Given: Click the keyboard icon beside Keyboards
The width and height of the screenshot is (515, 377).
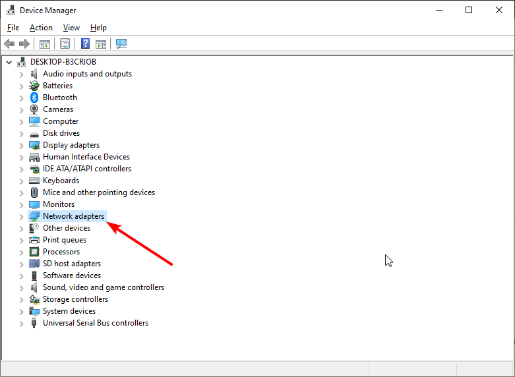Looking at the screenshot, I should click(x=34, y=181).
